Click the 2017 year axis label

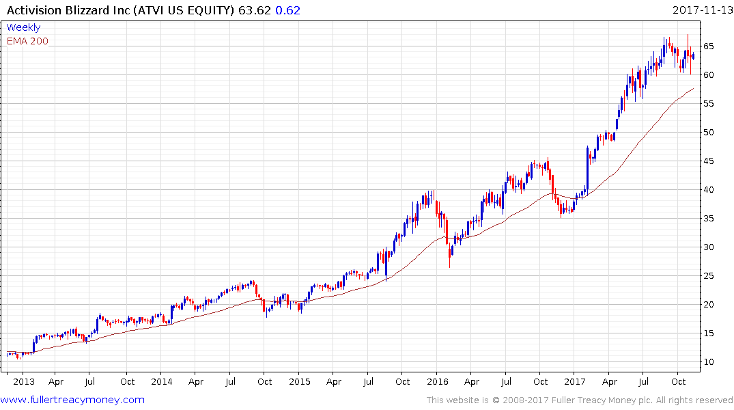[575, 381]
